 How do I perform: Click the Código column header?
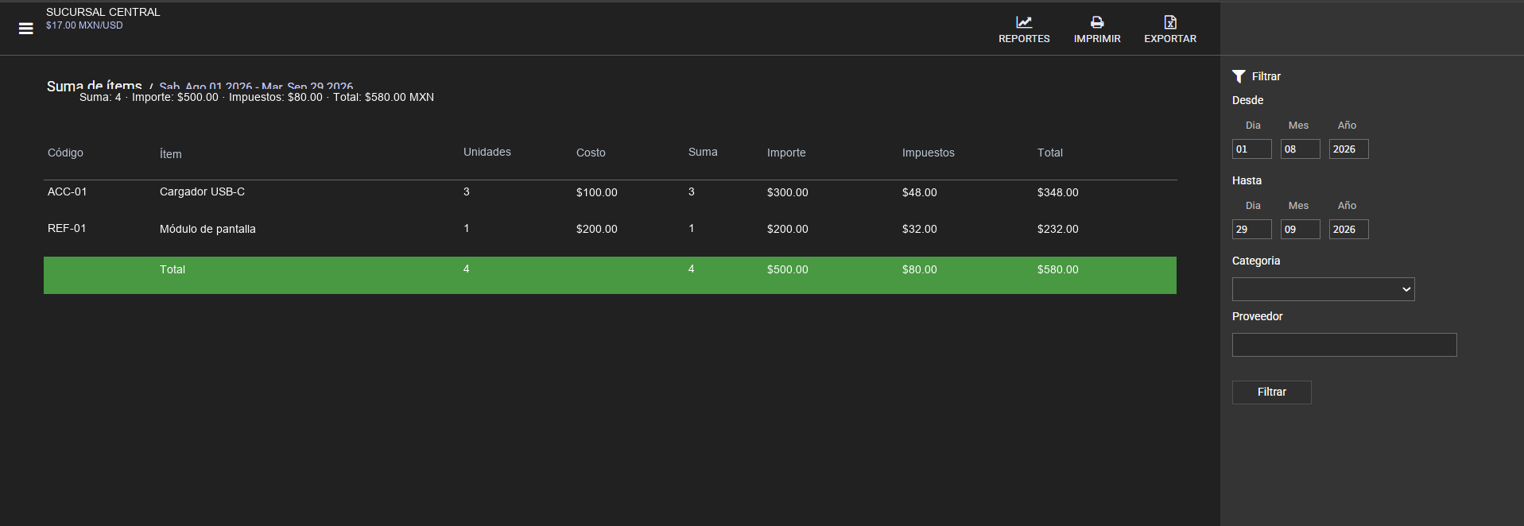65,153
